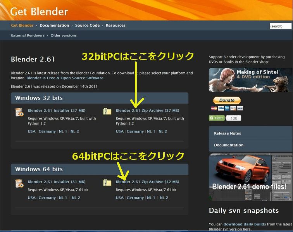This screenshot has width=293, height=232.
Task: Download Blender 2.61 Zip Archive (42 MB)
Action: (147, 182)
